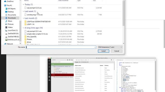Click the Downloads arrow icon
Image resolution: width=165 pixels, height=92 pixels.
tap(6, 18)
